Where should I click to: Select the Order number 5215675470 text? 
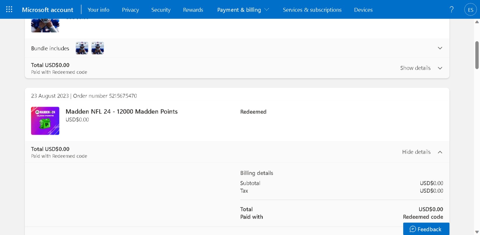tap(105, 96)
